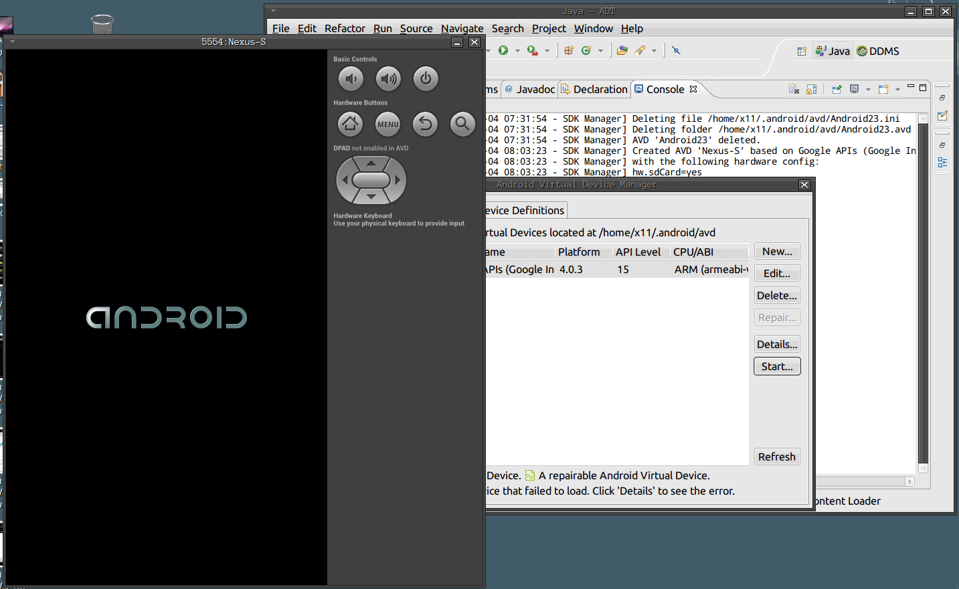
Task: Open the Search icon dropdown arrow
Action: click(654, 51)
